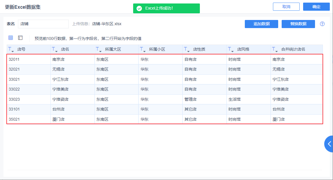Click 生活馆 in the 店风格 column

tap(234, 99)
